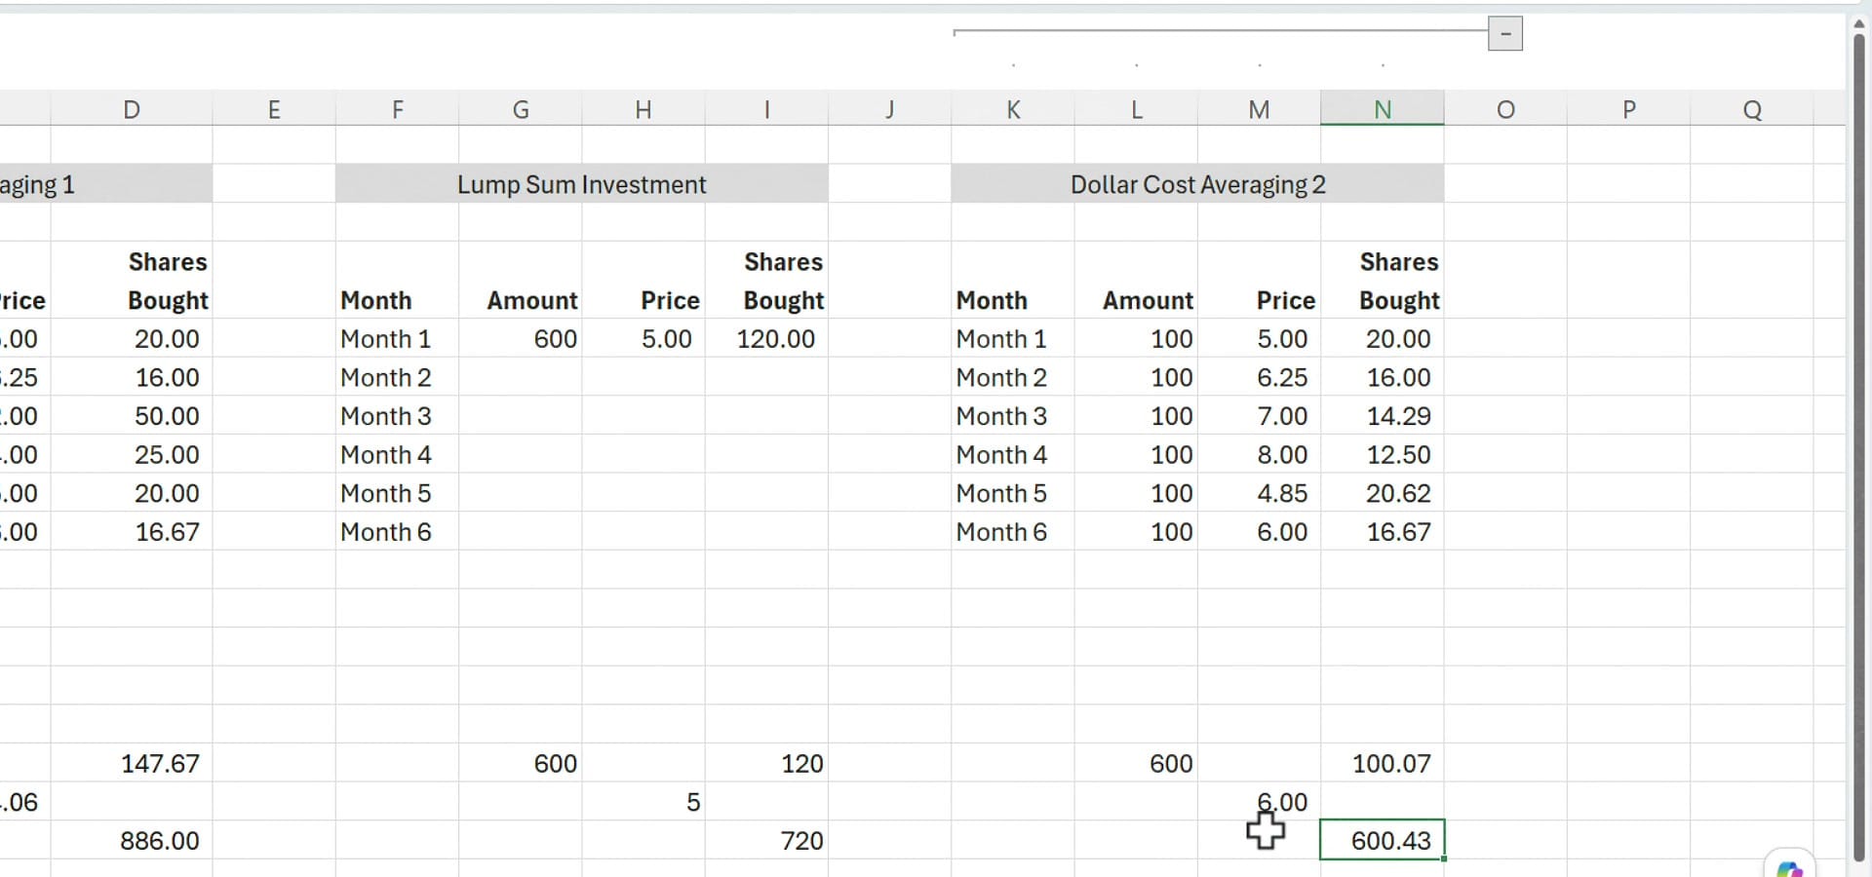Click the Price header in Lump Sum table
The width and height of the screenshot is (1872, 877).
643,300
